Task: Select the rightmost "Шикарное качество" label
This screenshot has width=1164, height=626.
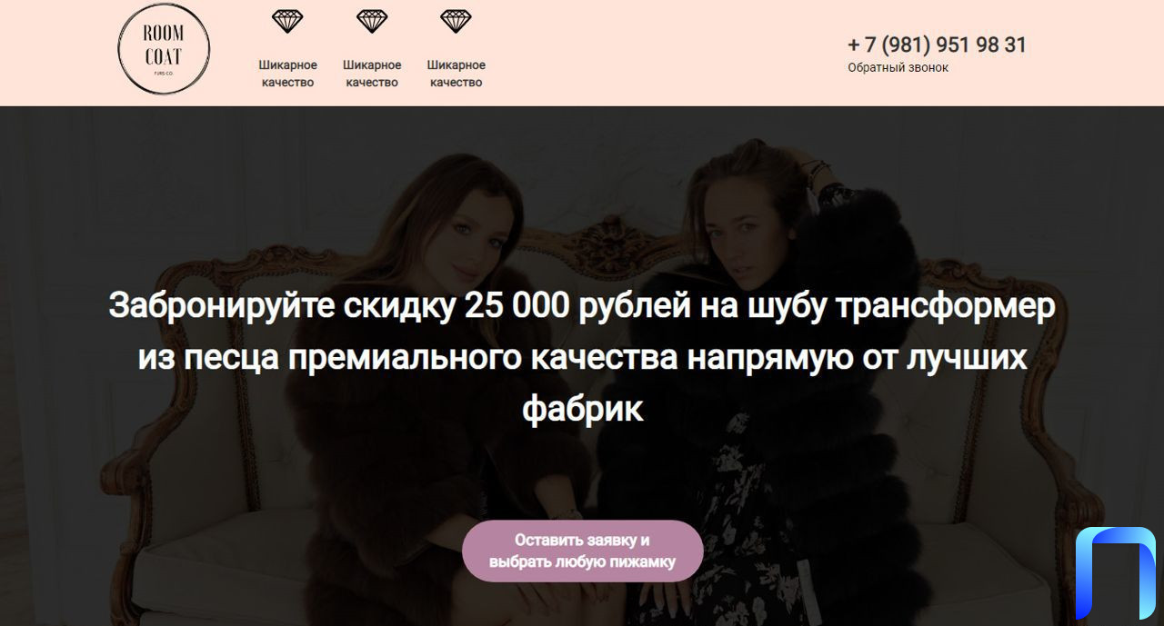Action: 456,74
